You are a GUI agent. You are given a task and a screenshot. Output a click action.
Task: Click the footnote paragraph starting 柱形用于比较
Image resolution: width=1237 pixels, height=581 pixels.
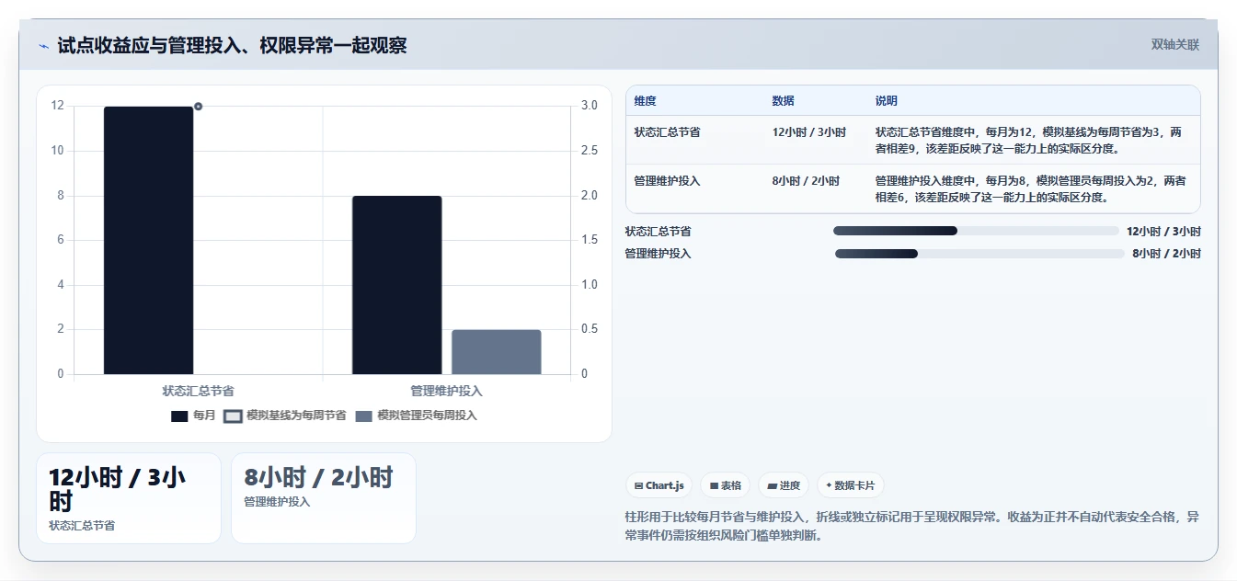911,526
